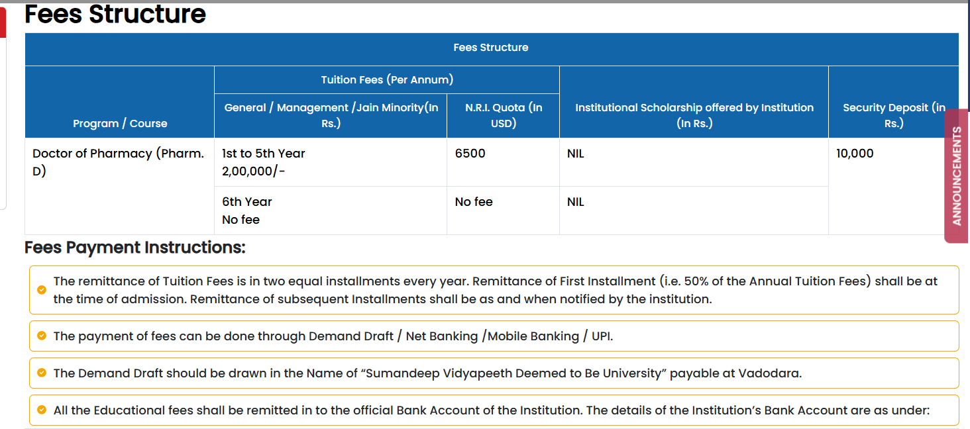Viewport: 970px width, 429px height.
Task: Click the Security Deposit column header
Action: tap(893, 115)
